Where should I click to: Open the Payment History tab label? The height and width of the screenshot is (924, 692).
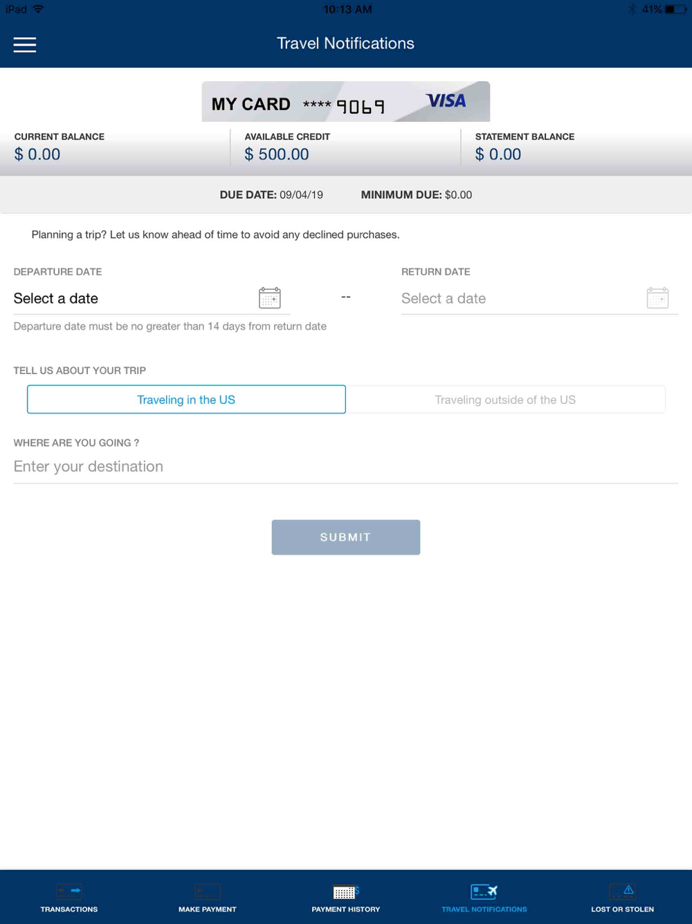click(346, 909)
